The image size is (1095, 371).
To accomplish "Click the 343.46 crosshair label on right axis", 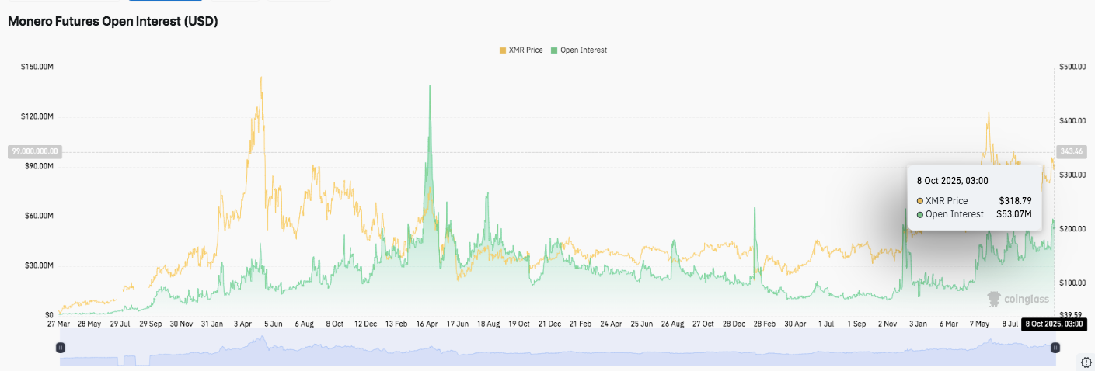I will 1071,151.
